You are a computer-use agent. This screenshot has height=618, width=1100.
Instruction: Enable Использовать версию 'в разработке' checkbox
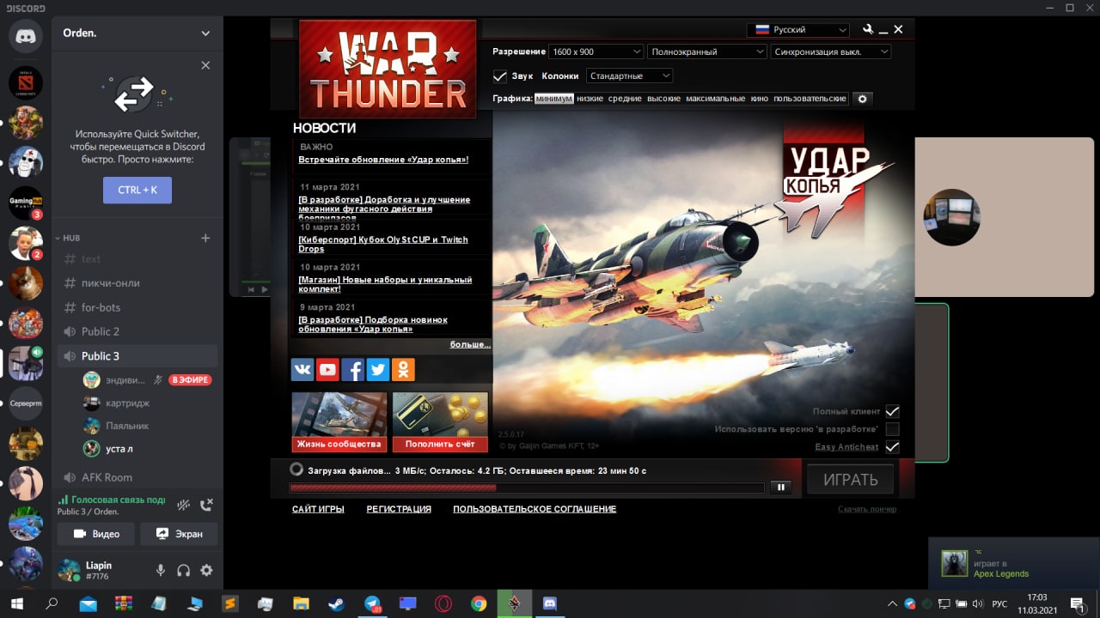click(892, 429)
